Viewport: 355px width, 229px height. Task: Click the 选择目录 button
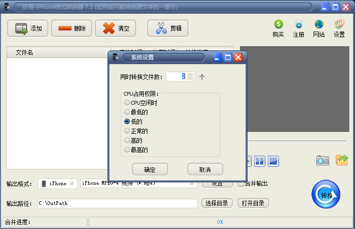(217, 203)
